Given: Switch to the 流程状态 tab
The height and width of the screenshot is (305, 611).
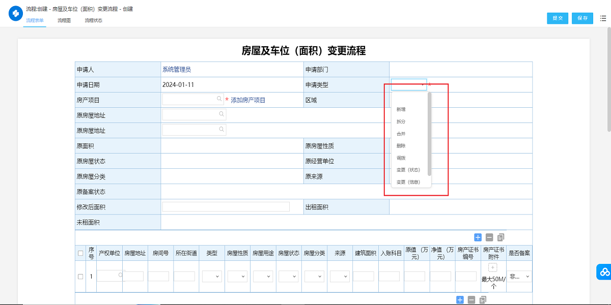Looking at the screenshot, I should (93, 20).
